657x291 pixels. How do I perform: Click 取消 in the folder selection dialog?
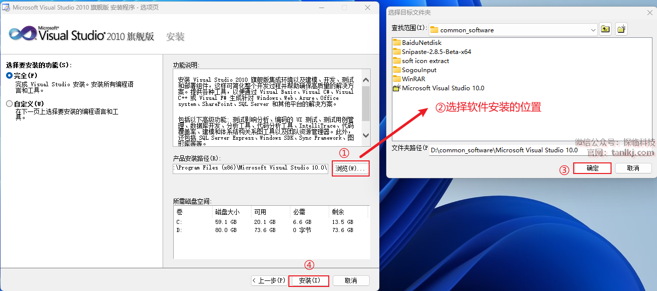(633, 168)
